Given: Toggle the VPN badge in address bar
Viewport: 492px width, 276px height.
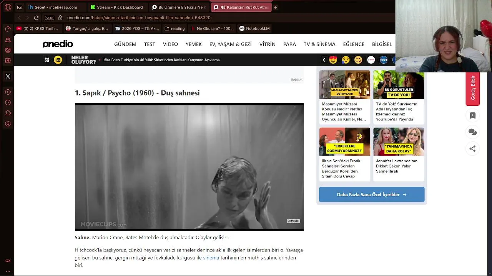Looking at the screenshot, I should point(49,18).
